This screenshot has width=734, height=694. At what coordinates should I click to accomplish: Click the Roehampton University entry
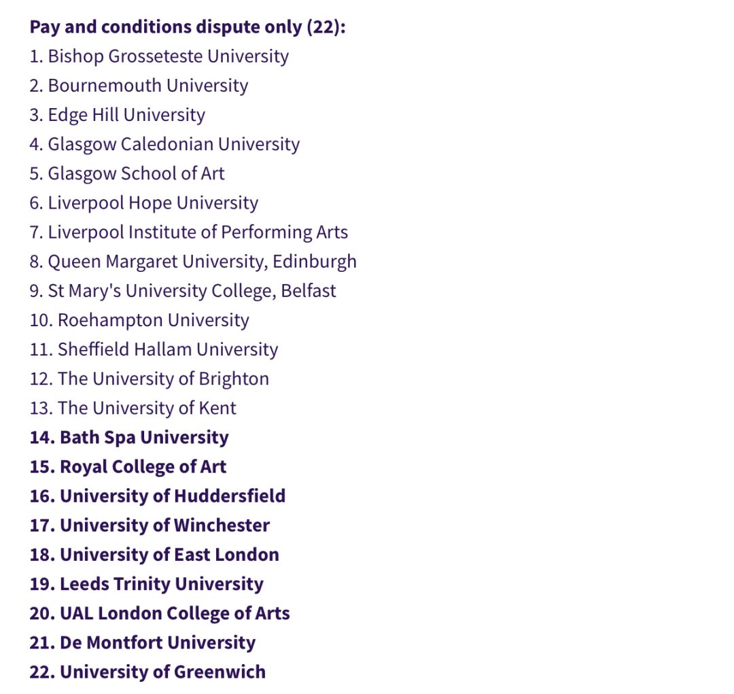153,319
